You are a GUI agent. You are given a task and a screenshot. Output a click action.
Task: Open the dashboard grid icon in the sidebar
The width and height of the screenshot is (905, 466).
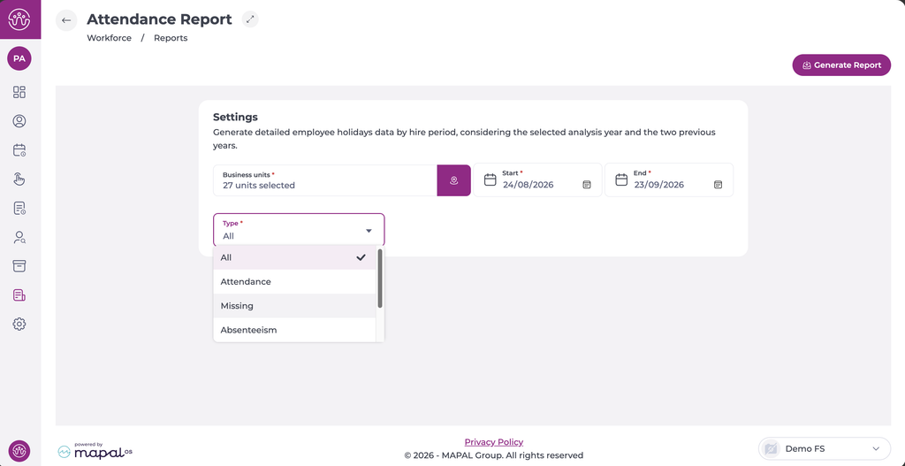point(19,92)
